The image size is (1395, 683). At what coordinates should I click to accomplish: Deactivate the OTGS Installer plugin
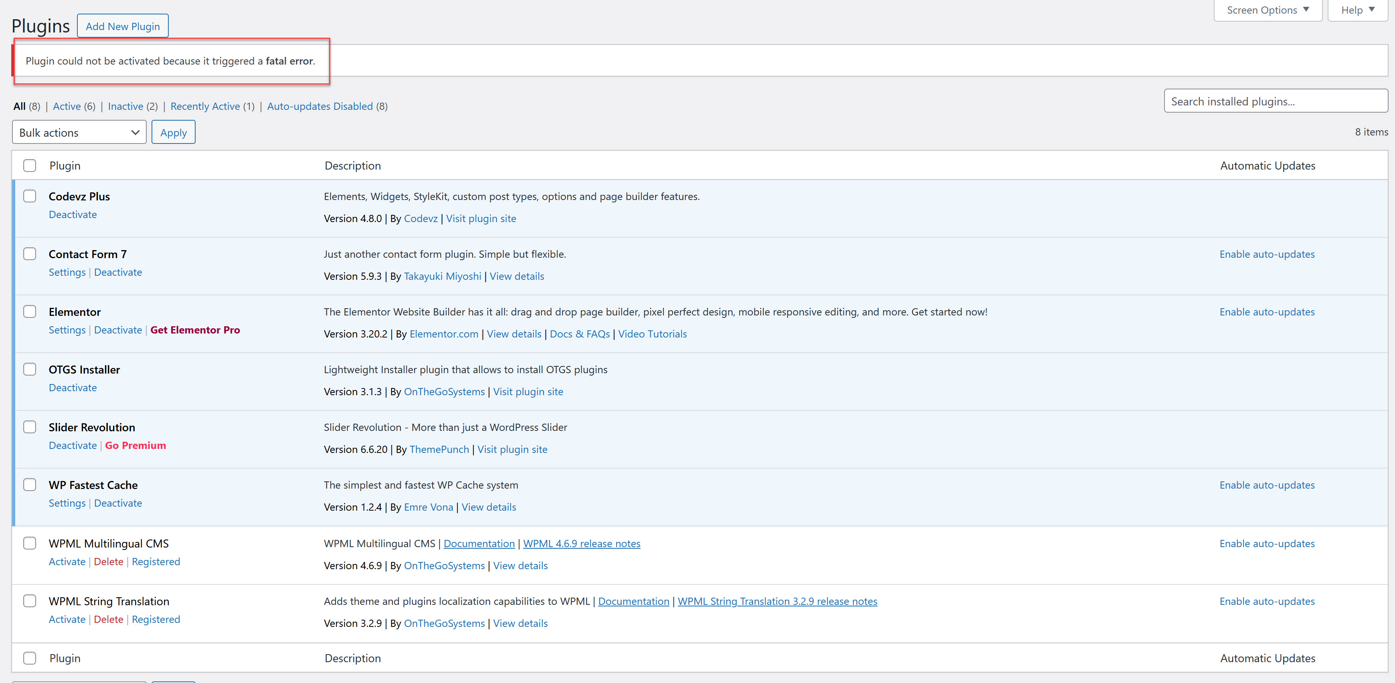pyautogui.click(x=73, y=388)
